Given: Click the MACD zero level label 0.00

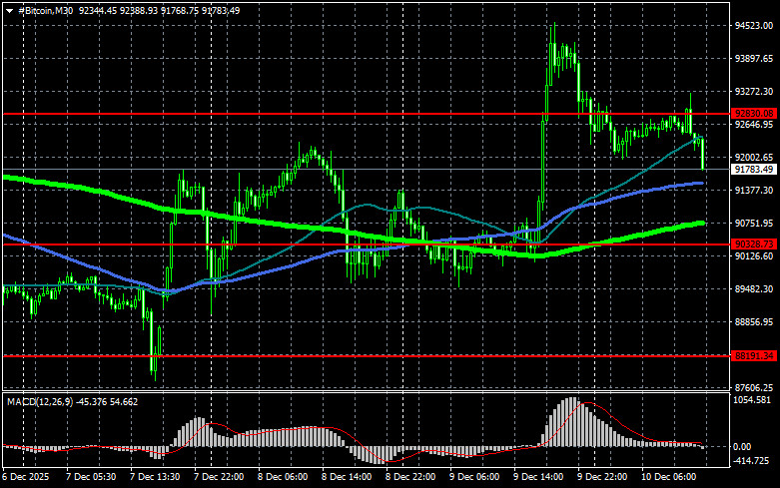Looking at the screenshot, I should pos(742,447).
